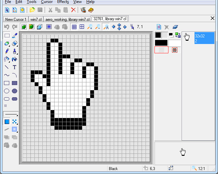Select the eyedropper color picker tool
218x174 pixels.
pyautogui.click(x=15, y=36)
